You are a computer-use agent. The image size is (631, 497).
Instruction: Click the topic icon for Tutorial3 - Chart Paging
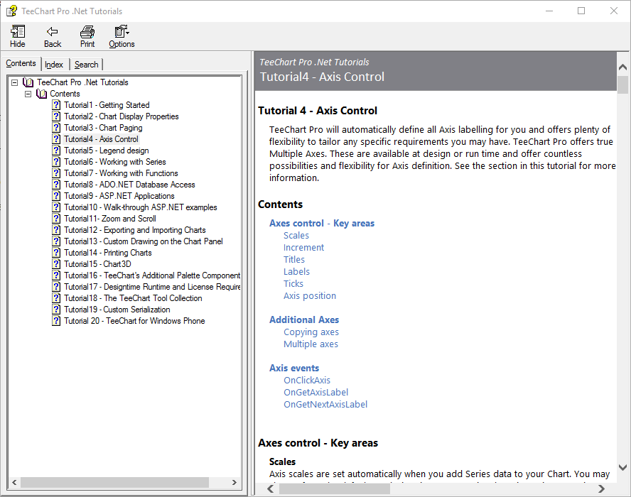pyautogui.click(x=56, y=128)
